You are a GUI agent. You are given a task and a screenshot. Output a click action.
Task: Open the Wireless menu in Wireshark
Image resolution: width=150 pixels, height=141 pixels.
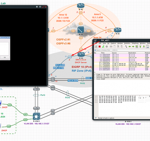tap(143, 43)
